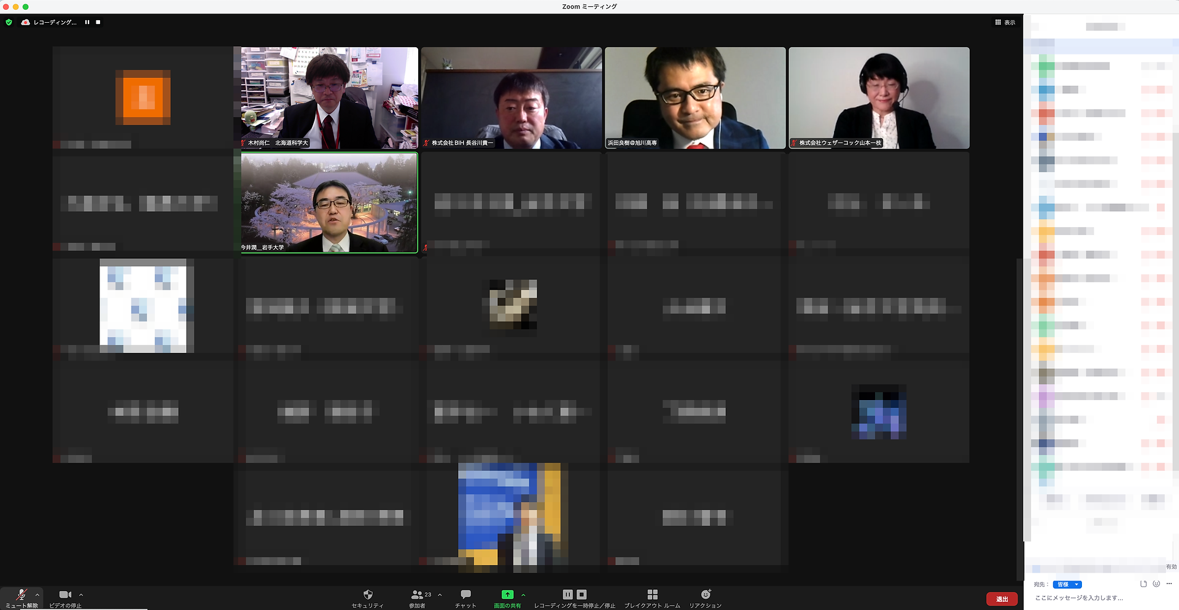Viewport: 1179px width, 610px height.
Task: Click the green encryption shield icon
Action: point(9,22)
